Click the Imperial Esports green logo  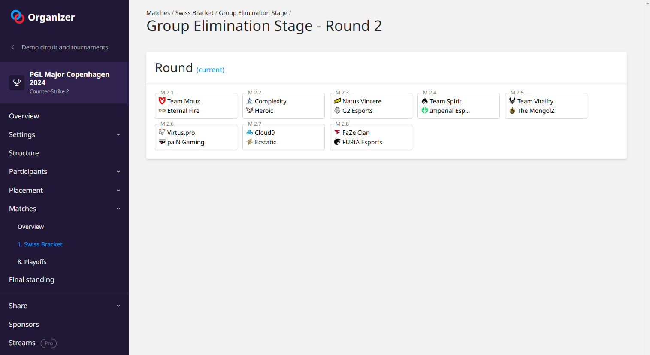(425, 111)
